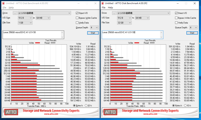Click 591.02 KB/s write value, right window

(174, 47)
